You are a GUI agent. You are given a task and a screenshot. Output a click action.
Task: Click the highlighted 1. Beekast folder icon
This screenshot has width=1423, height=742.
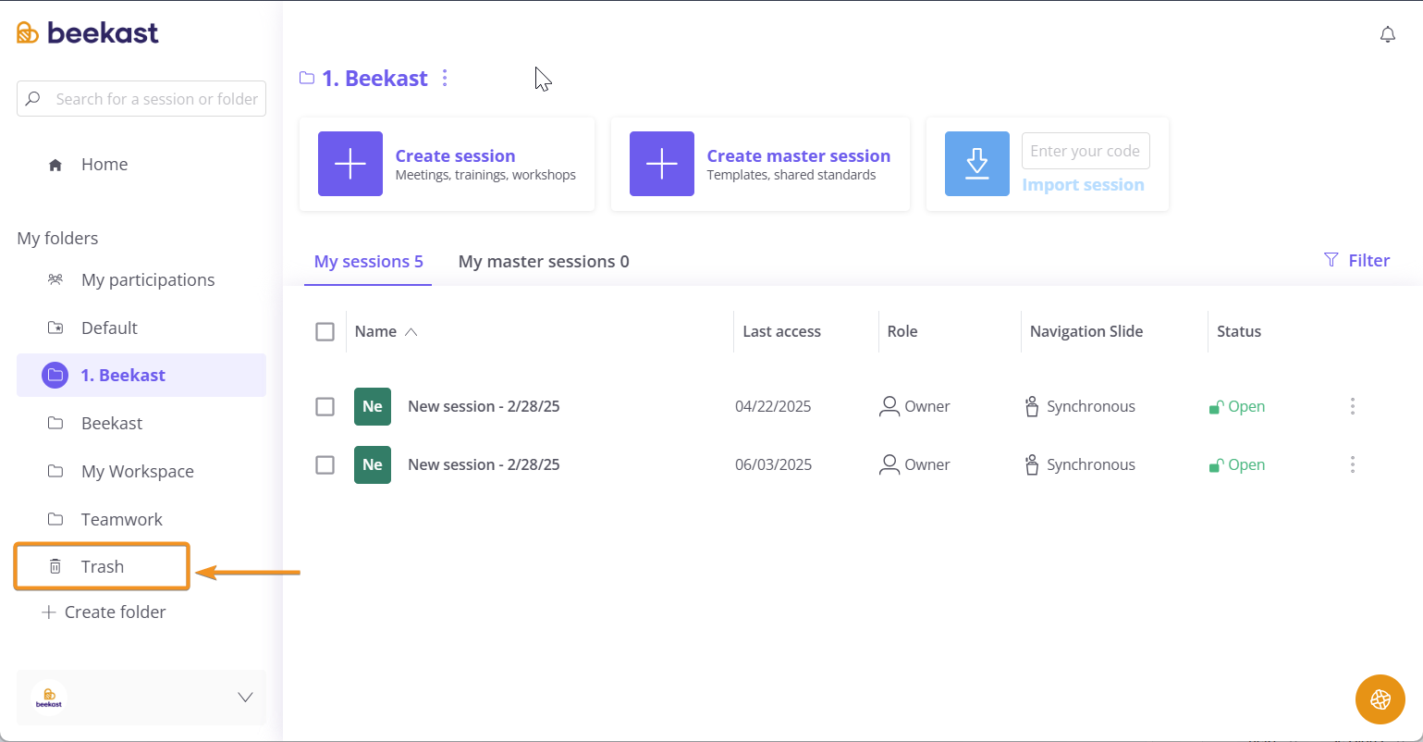point(55,375)
